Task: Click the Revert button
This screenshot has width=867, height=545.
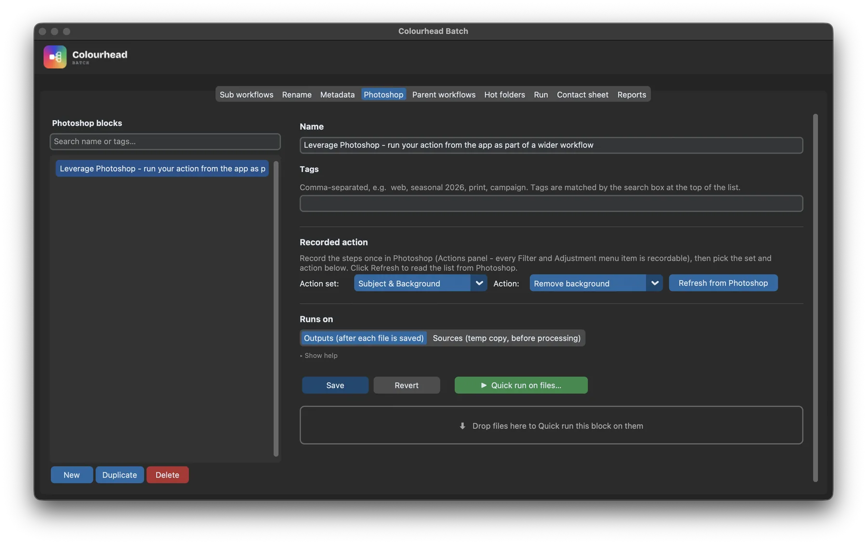Action: pos(407,385)
